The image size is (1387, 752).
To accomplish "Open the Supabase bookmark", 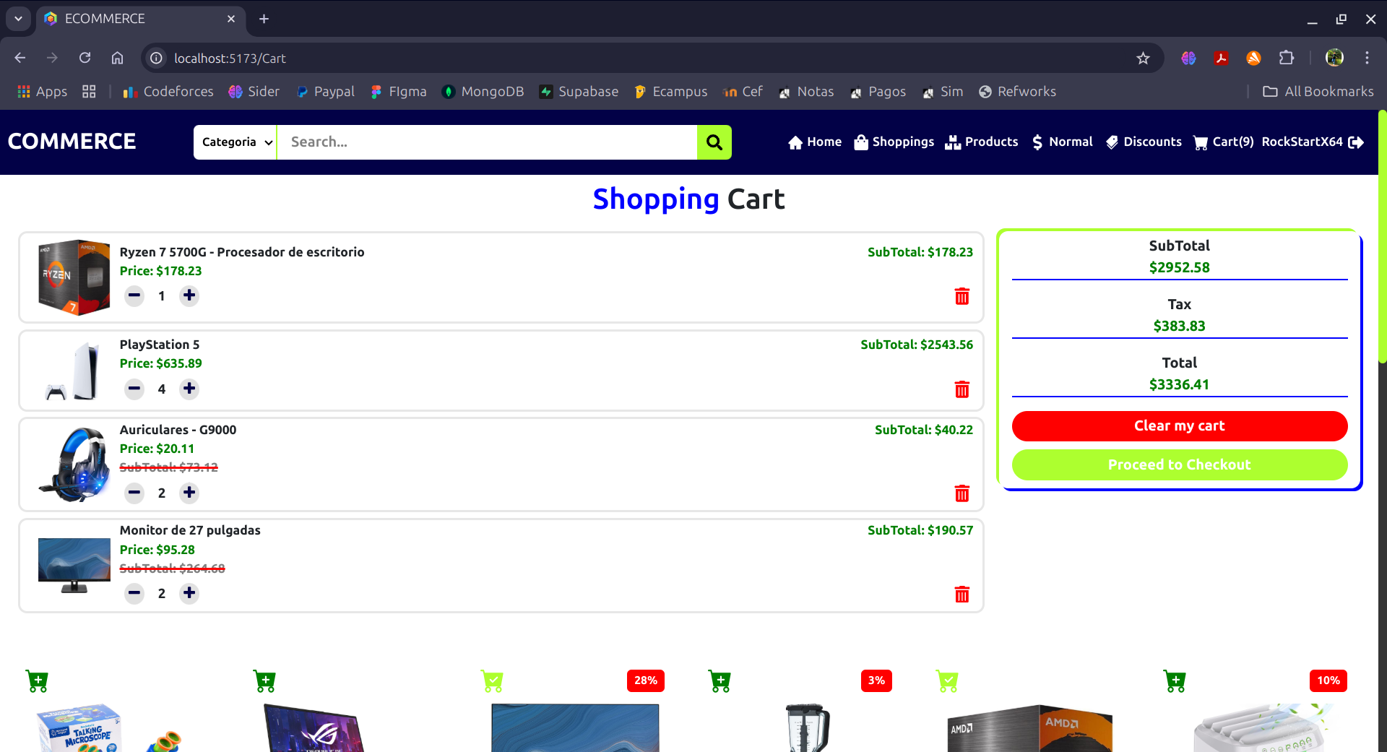I will pos(579,92).
